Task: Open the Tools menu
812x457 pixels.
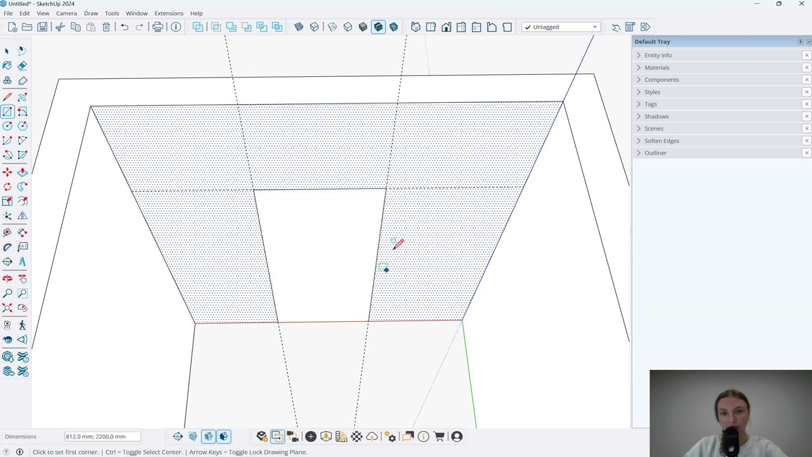Action: click(x=112, y=13)
